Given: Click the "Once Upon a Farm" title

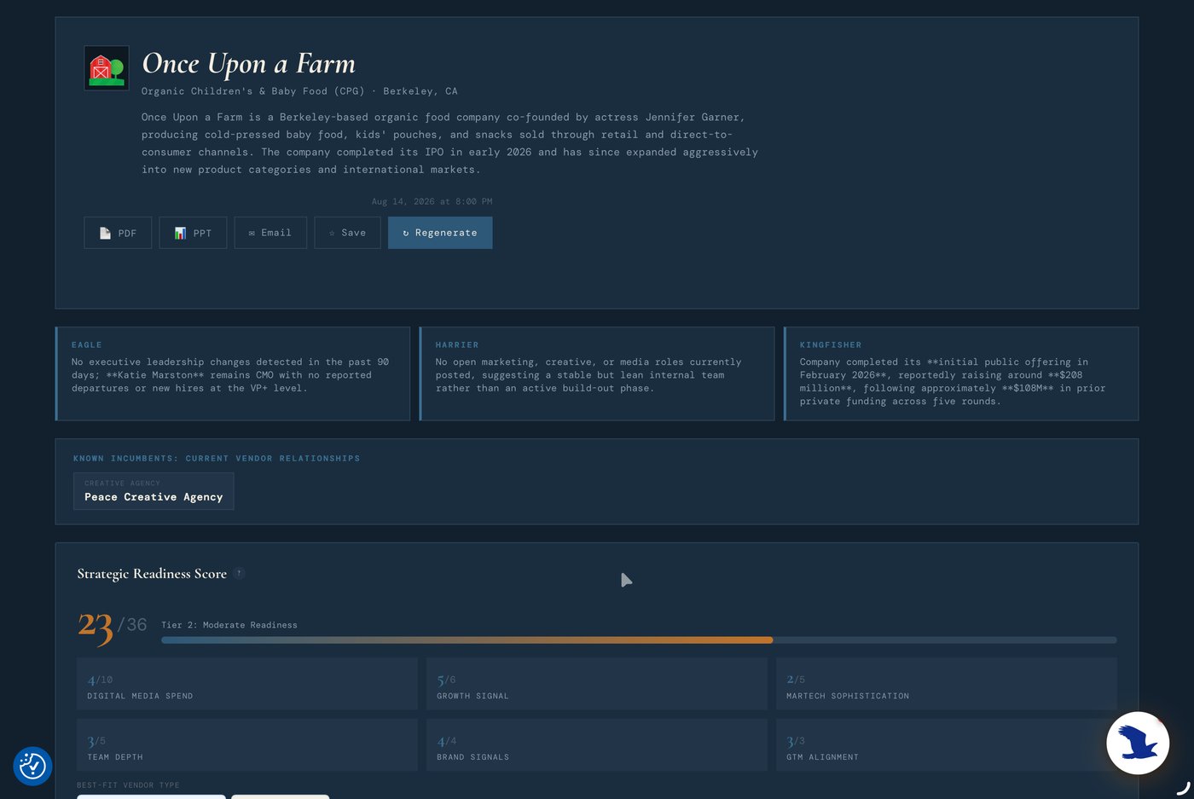Looking at the screenshot, I should pyautogui.click(x=248, y=64).
